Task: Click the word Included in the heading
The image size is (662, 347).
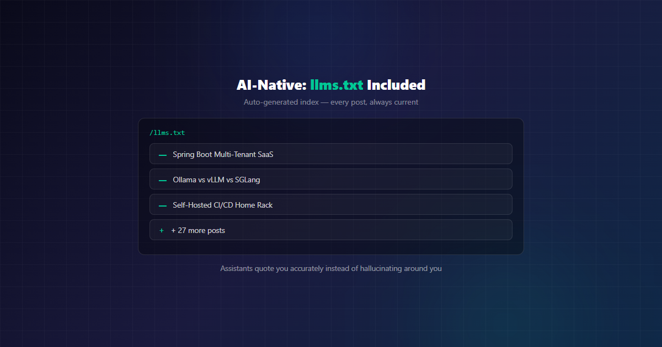Action: coord(396,85)
